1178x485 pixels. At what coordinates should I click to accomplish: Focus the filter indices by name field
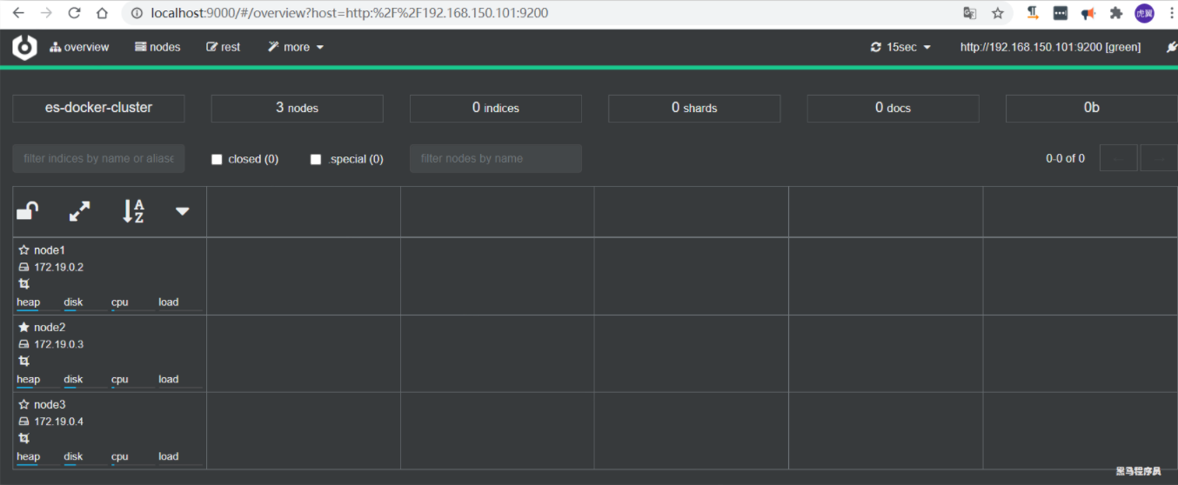98,158
